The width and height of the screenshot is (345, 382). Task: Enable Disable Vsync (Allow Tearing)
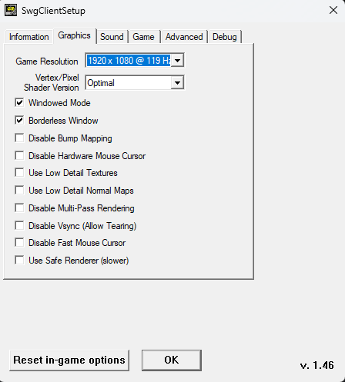tap(19, 226)
